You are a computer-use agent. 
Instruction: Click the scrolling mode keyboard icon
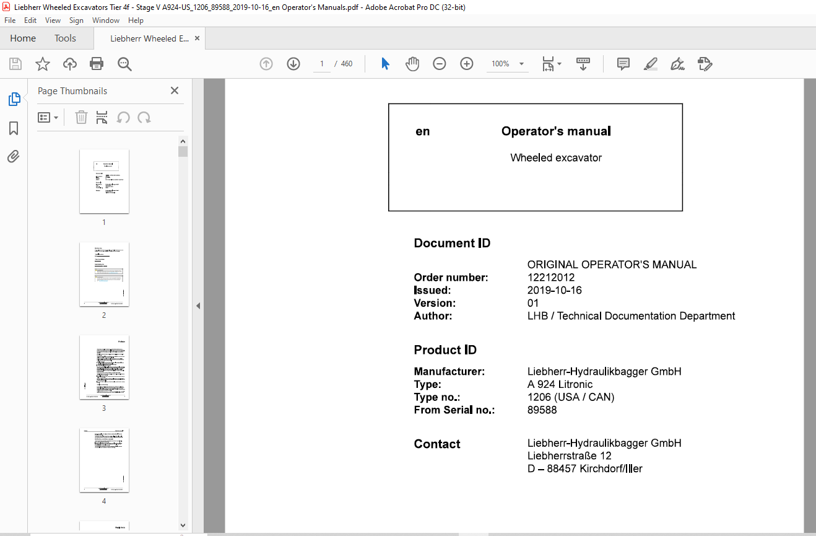(583, 64)
